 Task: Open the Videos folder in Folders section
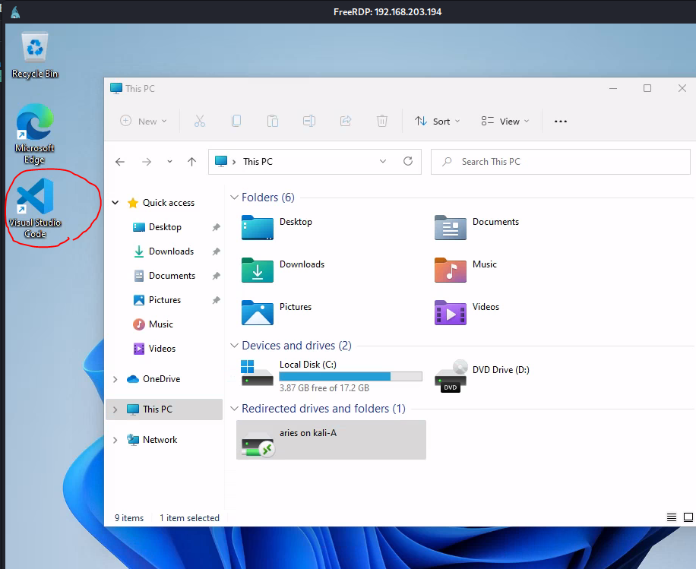[x=467, y=312]
